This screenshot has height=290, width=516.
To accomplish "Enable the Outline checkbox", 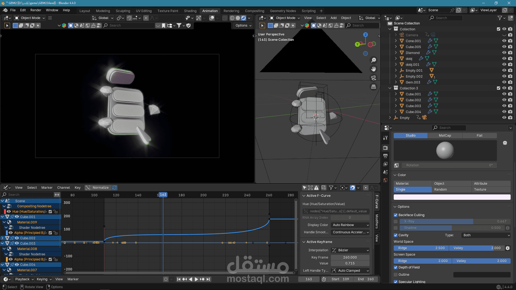I will coord(396,275).
